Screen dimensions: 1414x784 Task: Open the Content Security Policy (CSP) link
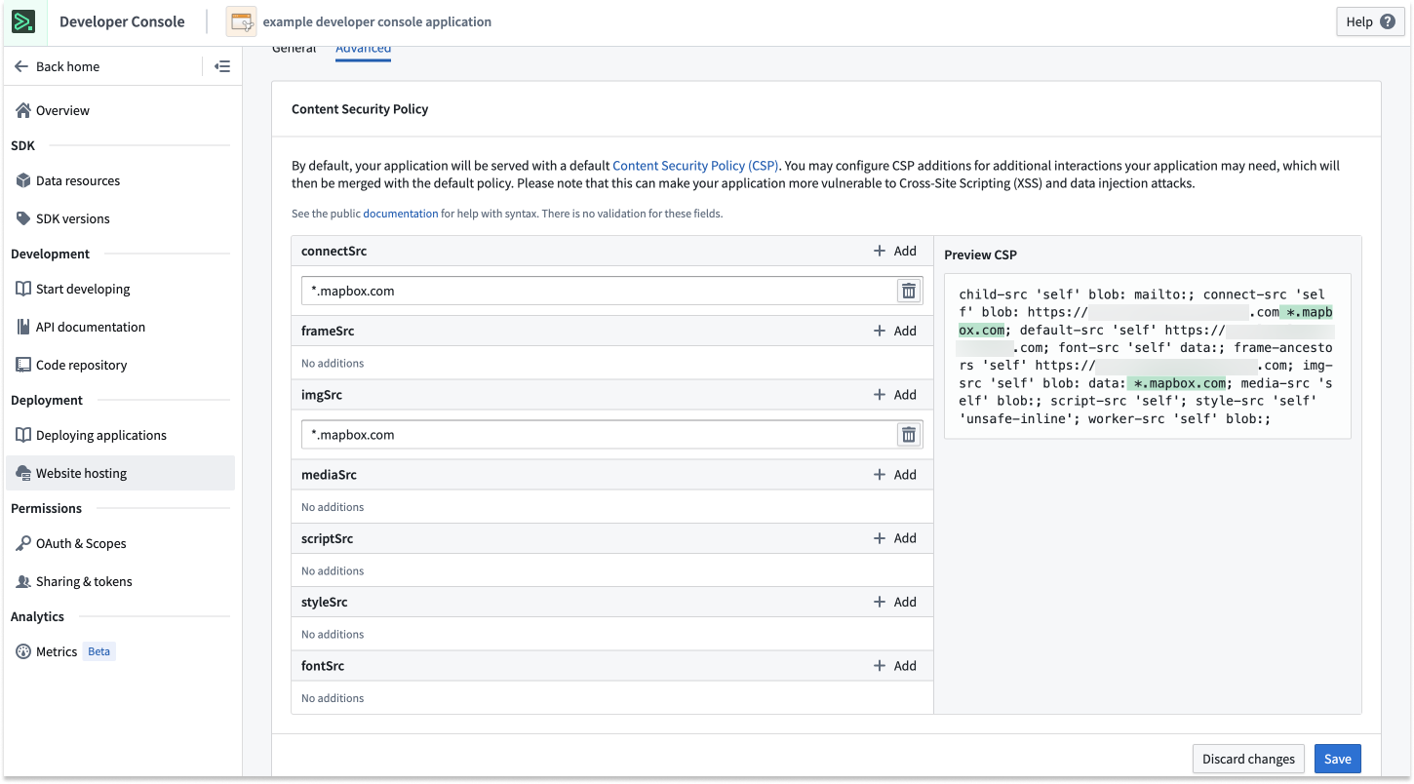[x=695, y=166]
